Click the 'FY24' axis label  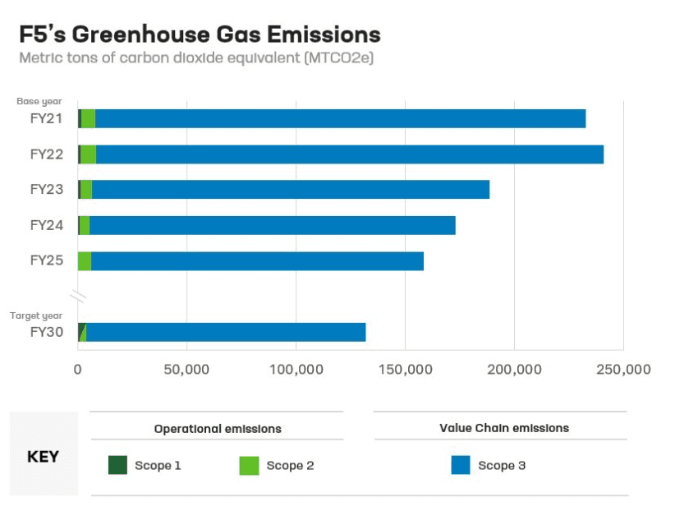click(x=47, y=225)
